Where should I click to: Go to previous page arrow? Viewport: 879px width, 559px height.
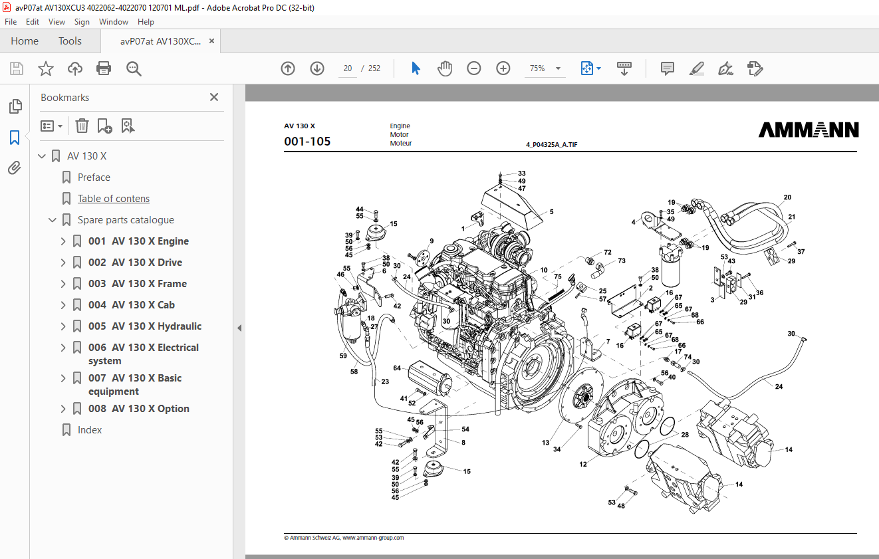(288, 68)
